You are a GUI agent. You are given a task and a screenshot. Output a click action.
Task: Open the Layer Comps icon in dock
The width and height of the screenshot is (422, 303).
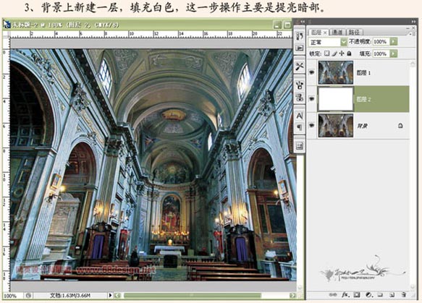click(299, 146)
